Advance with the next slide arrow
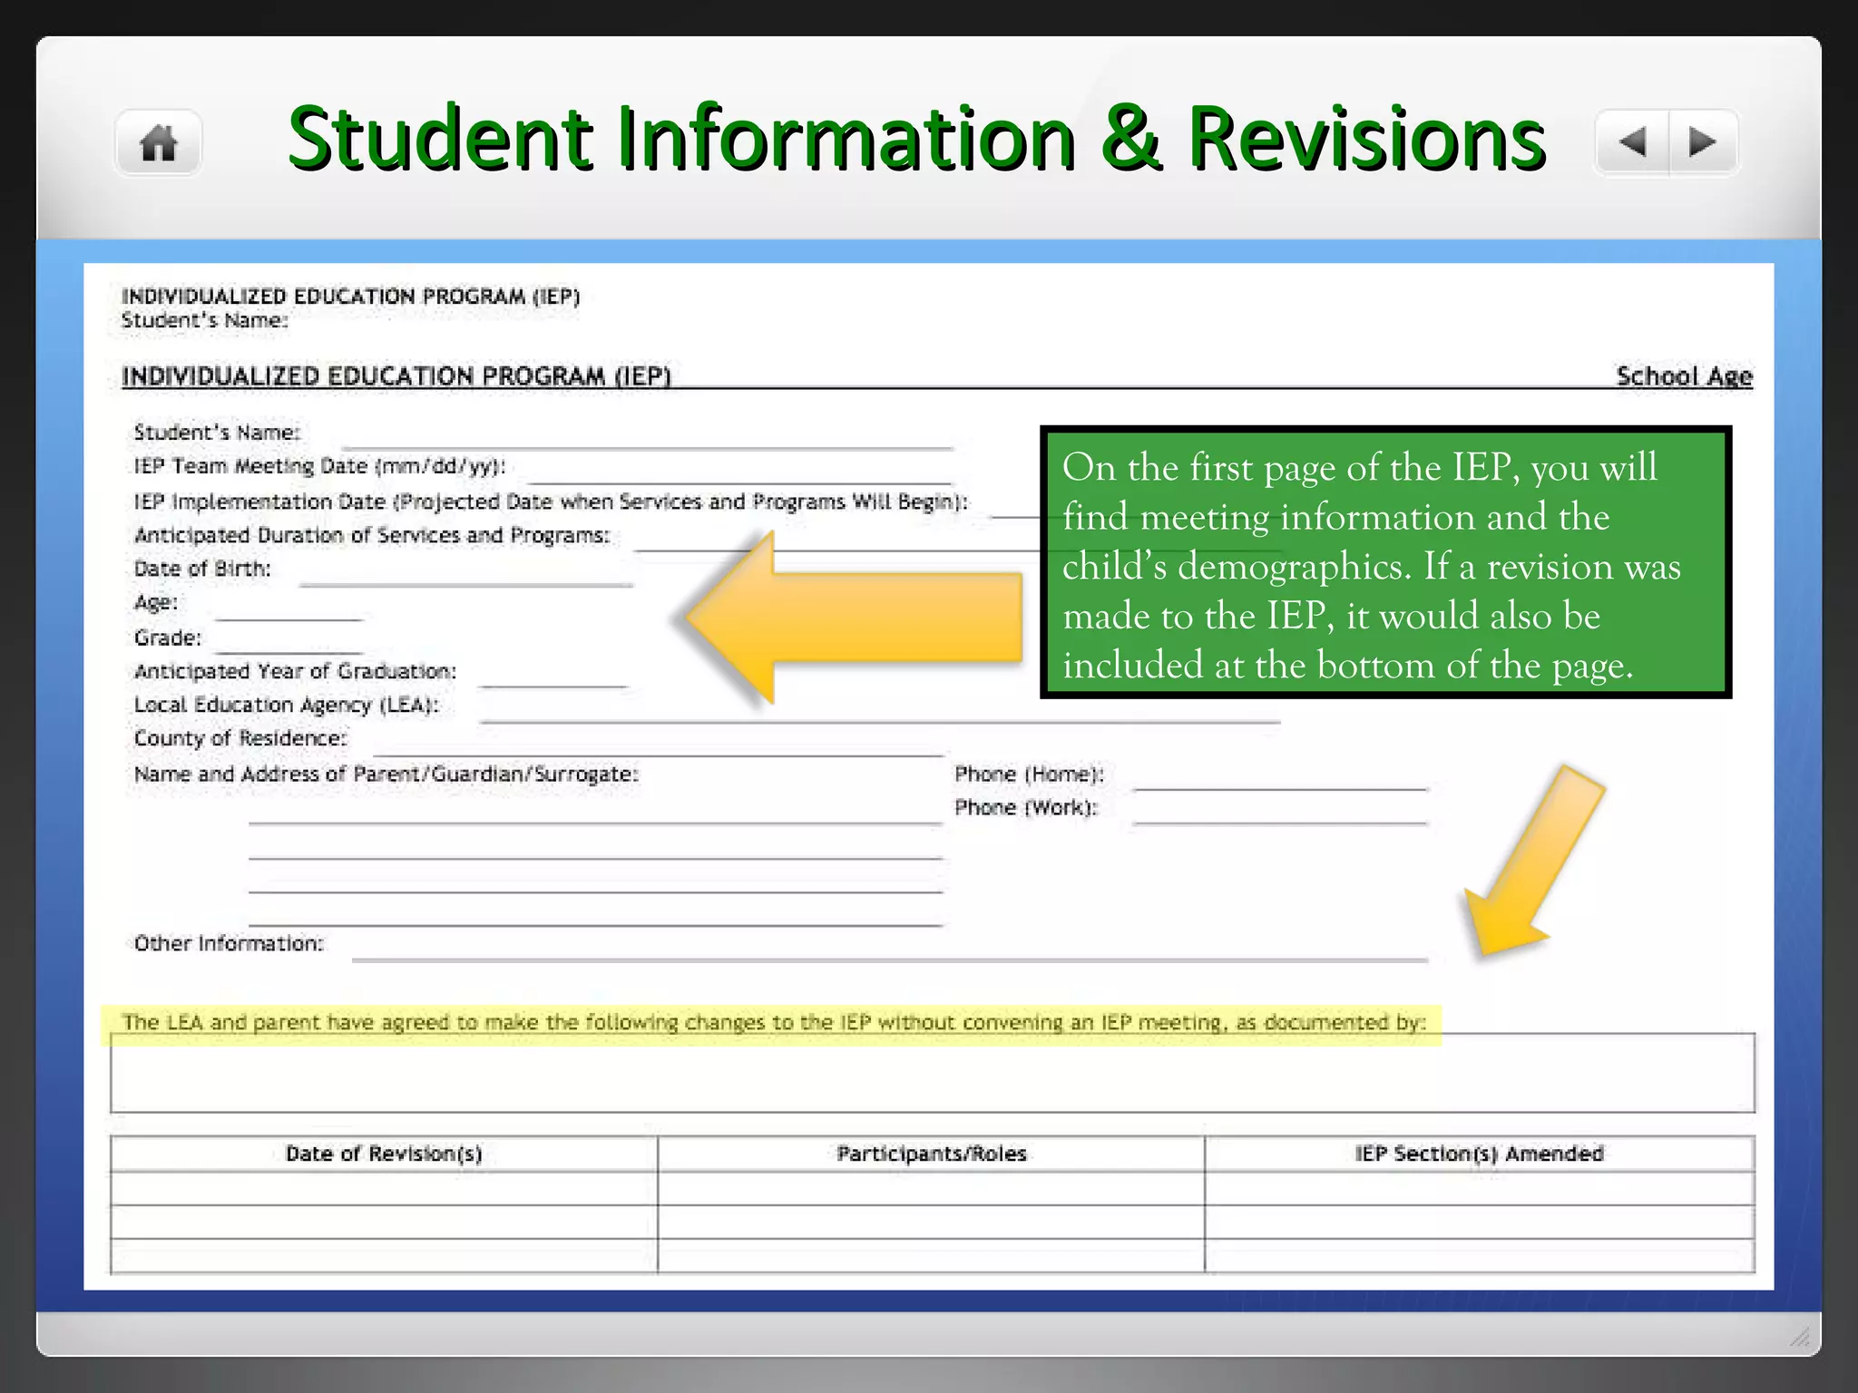Screen dimensions: 1858x1393 click(1703, 142)
